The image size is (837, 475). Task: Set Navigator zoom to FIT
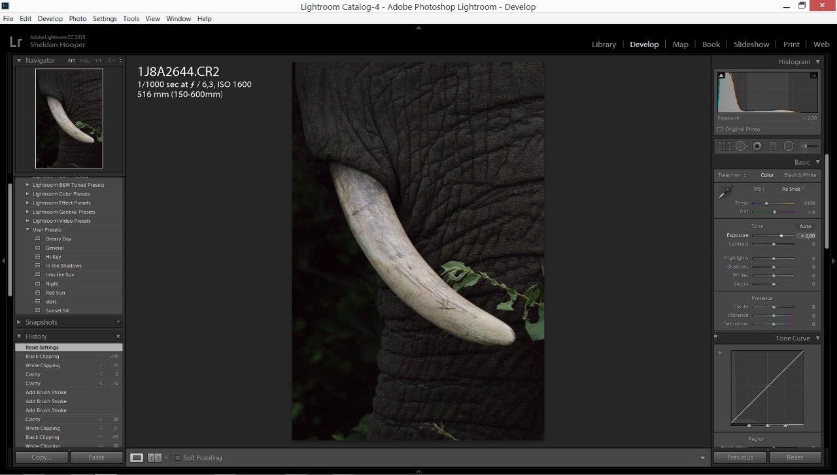coord(71,61)
